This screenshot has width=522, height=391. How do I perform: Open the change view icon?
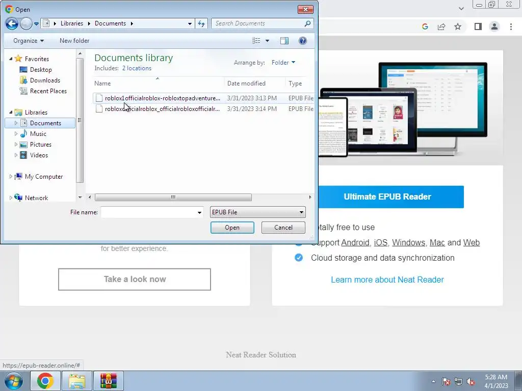pos(256,41)
